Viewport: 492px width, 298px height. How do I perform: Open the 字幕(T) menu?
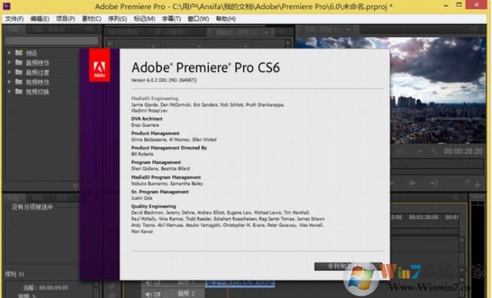[171, 19]
